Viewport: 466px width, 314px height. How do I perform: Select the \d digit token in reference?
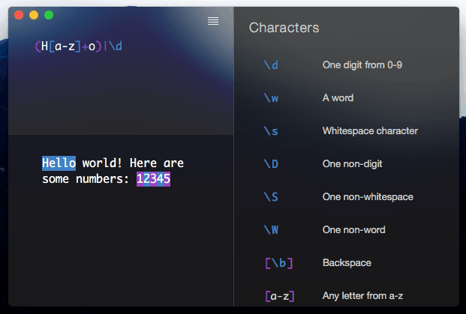pyautogui.click(x=271, y=65)
